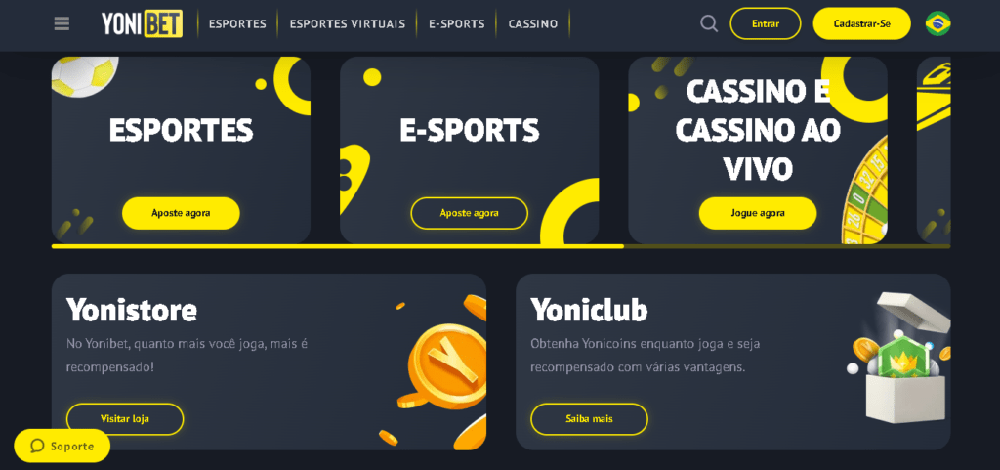This screenshot has height=470, width=1000.
Task: Go to the E-Sports nav item
Action: 457,24
